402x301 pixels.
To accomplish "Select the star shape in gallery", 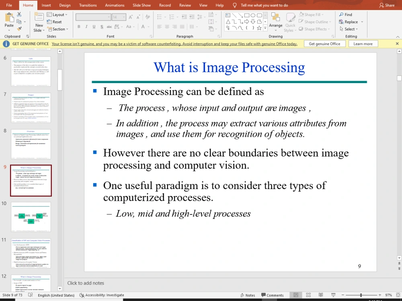I will (x=259, y=28).
